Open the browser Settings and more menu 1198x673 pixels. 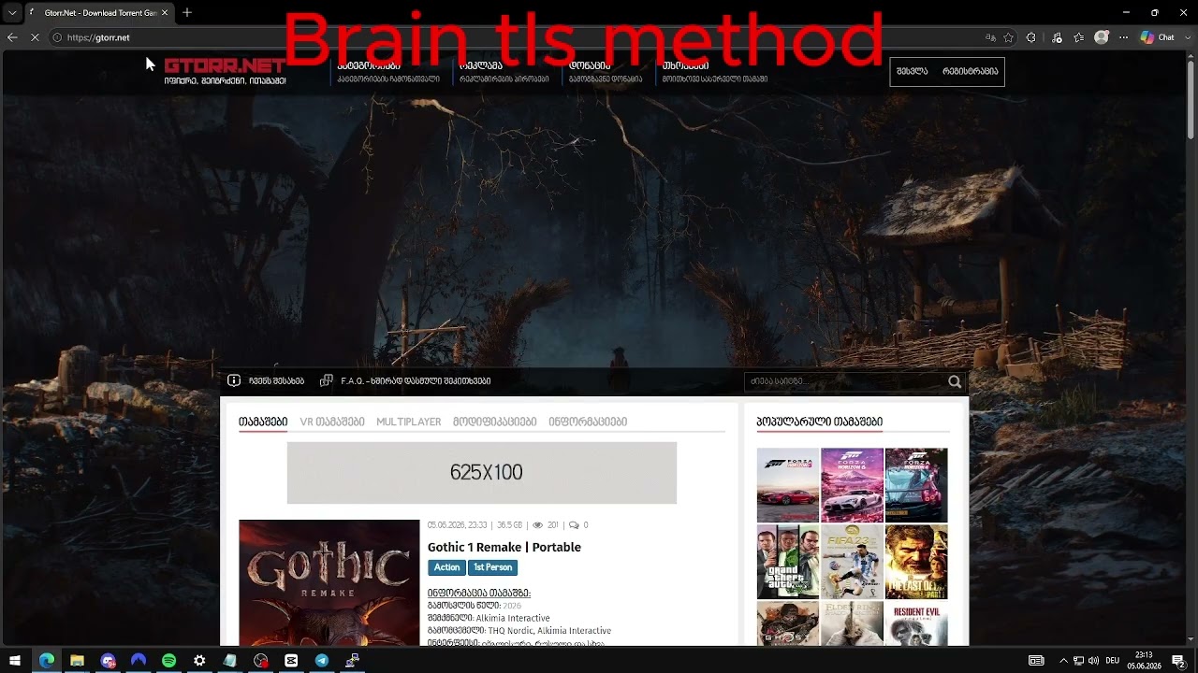pos(1123,37)
